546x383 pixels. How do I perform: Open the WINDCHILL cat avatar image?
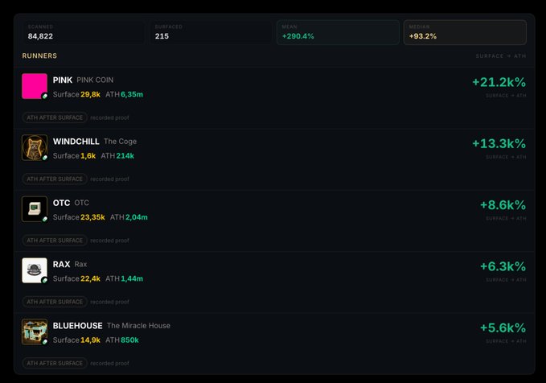coord(35,147)
